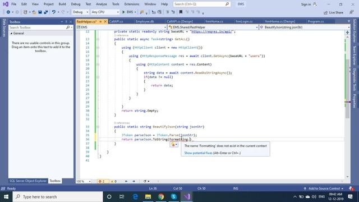Open the Build menu
This screenshot has height=202, width=359.
[62, 4]
